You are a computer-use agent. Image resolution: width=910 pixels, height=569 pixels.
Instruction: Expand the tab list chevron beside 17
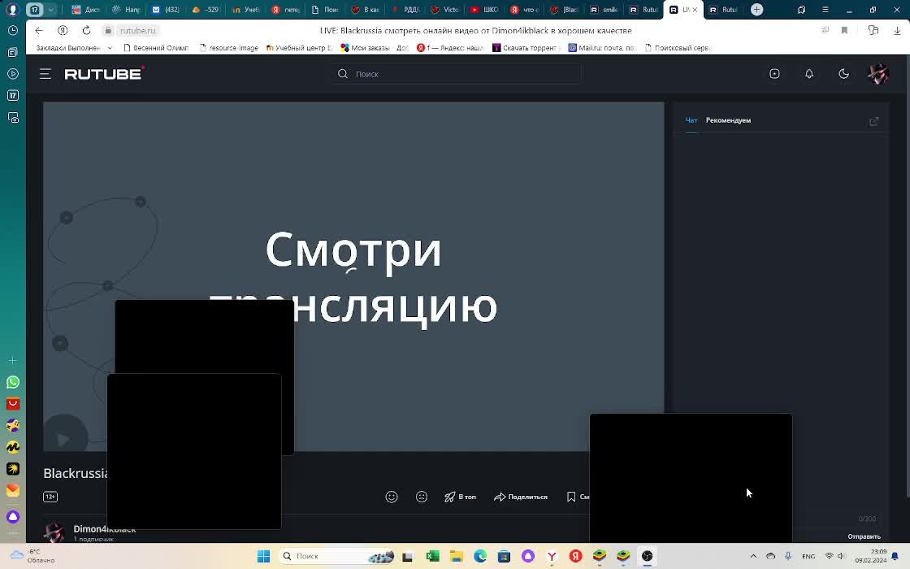pos(51,9)
